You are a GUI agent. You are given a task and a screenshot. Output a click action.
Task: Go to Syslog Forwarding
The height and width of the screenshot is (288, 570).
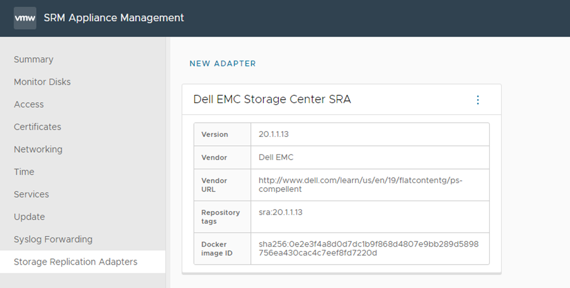click(53, 239)
